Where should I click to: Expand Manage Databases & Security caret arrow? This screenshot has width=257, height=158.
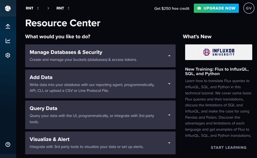click(x=169, y=56)
